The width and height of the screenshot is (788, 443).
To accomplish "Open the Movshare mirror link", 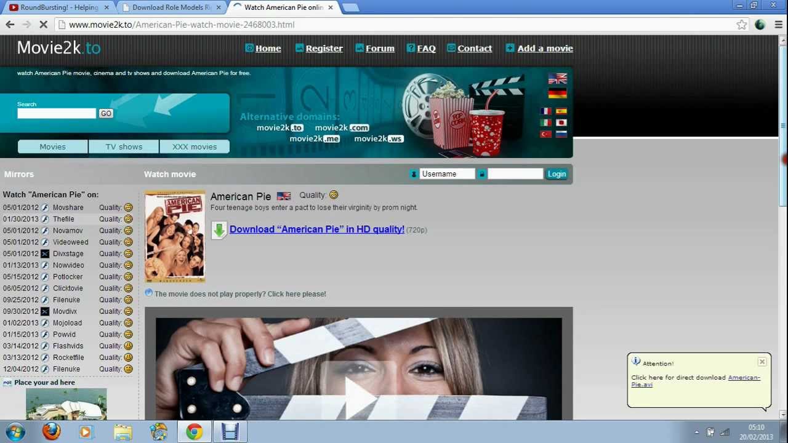I will click(68, 207).
